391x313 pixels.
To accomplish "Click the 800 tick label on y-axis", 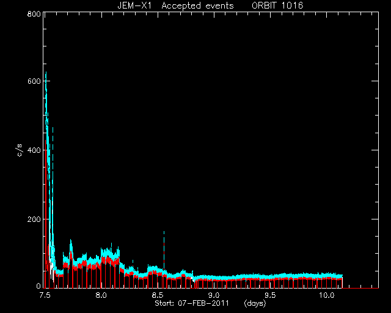I will point(34,14).
